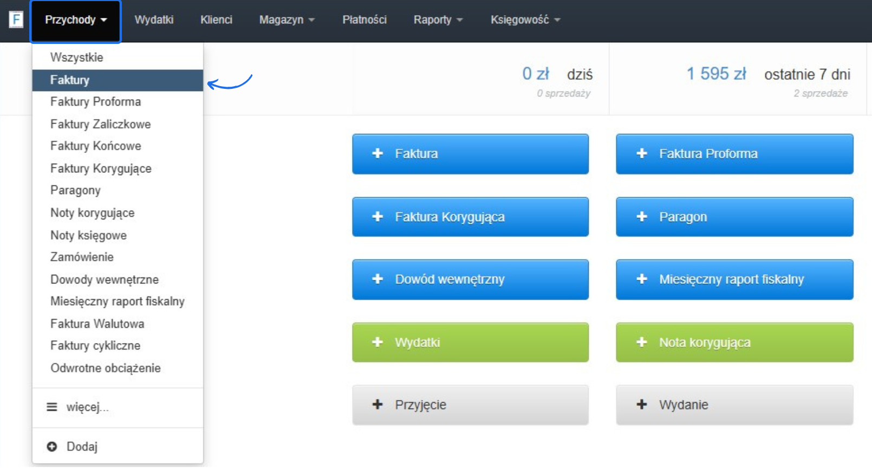The image size is (872, 472).
Task: Open Faktury Końcowe menu entry
Action: (118, 146)
